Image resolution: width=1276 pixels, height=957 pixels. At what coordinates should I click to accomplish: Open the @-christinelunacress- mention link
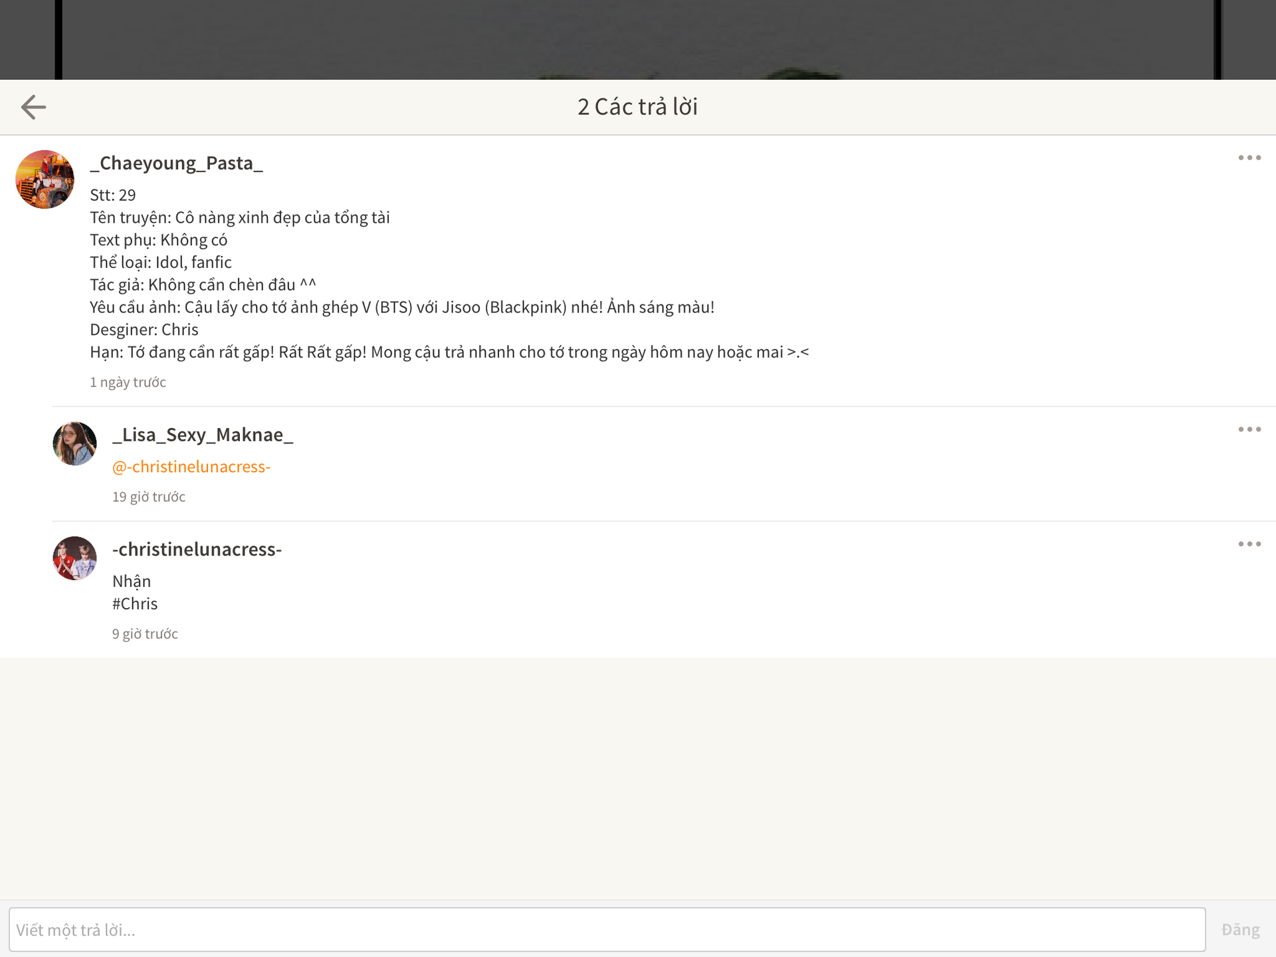point(191,467)
